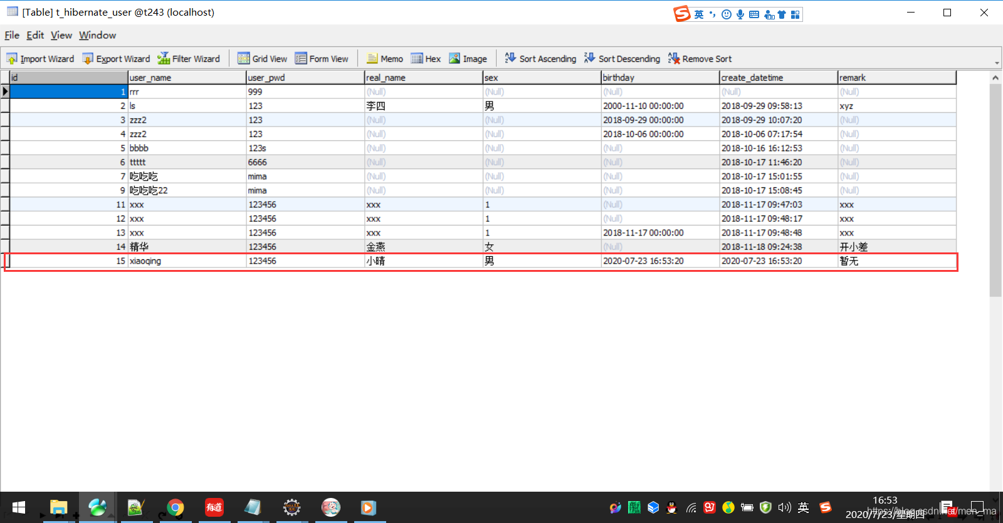The height and width of the screenshot is (523, 1003).
Task: Select the row indicator for row 1
Action: pyautogui.click(x=5, y=91)
